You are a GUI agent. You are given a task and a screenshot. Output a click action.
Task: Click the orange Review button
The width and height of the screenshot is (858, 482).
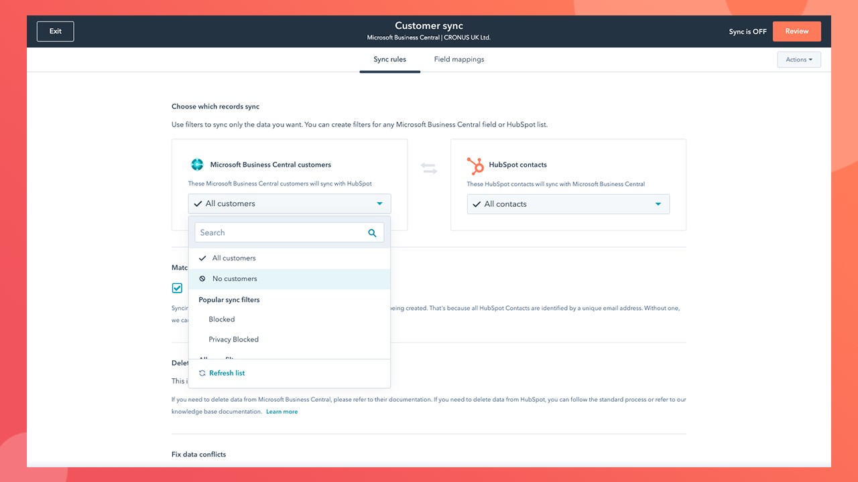tap(797, 31)
